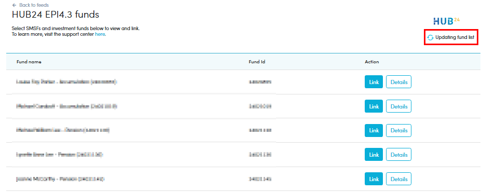This screenshot has height=192, width=482.
Task: Show Details for the third fund row
Action: coord(398,130)
